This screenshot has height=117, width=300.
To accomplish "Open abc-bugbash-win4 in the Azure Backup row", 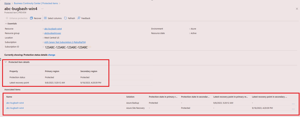I will (x=15, y=103).
